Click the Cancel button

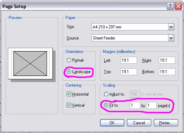(139, 123)
